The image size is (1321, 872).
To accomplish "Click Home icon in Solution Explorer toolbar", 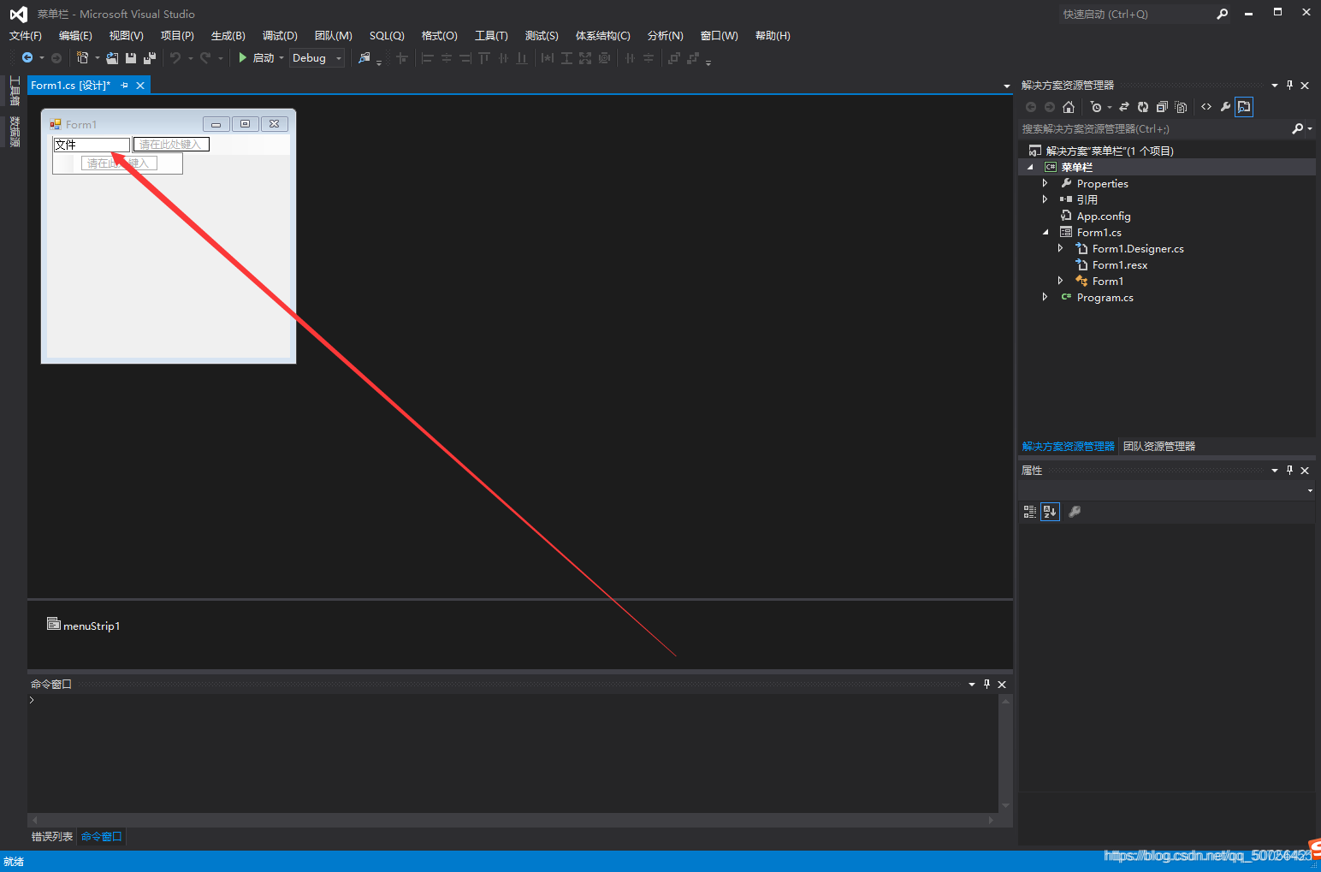I will pos(1069,107).
